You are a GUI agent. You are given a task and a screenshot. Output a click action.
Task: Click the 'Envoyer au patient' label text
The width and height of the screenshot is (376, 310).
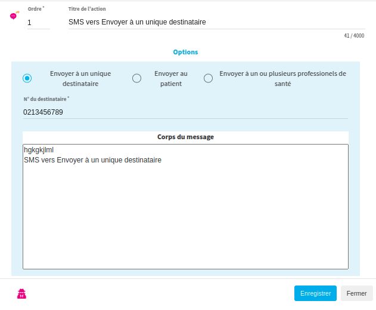point(170,78)
